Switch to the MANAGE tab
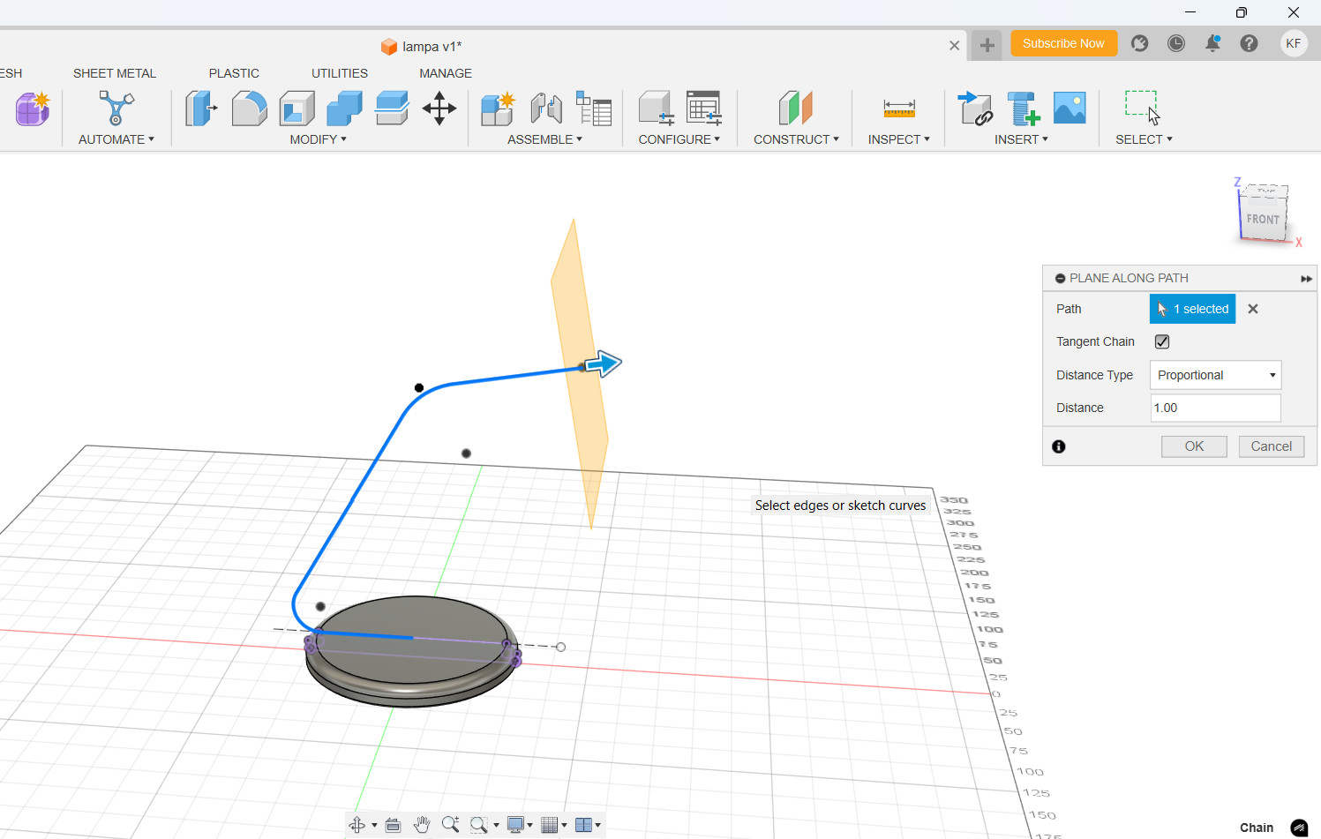1321x839 pixels. coord(446,73)
